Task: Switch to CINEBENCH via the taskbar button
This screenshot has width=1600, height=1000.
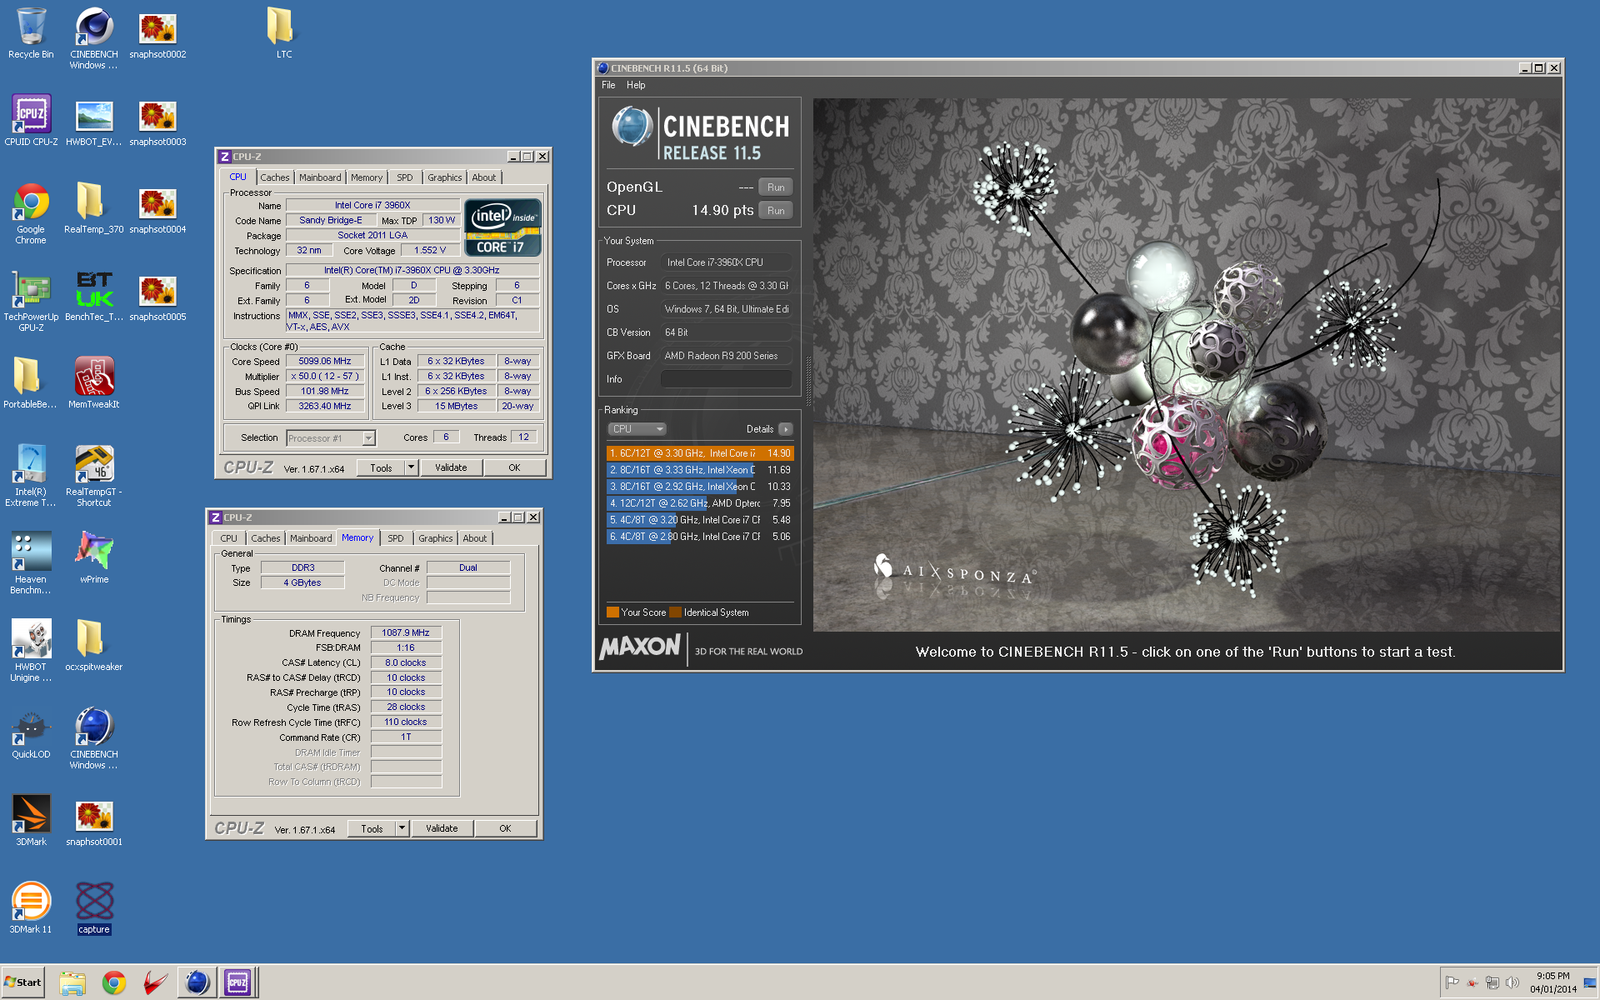Action: click(x=197, y=983)
